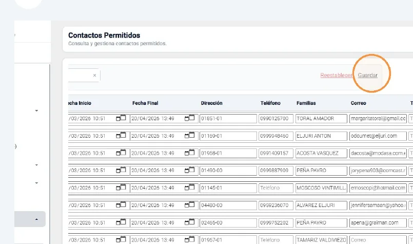Edit Teléfono field 0999752202
Screen dimensions: 413x244
(x=276, y=222)
